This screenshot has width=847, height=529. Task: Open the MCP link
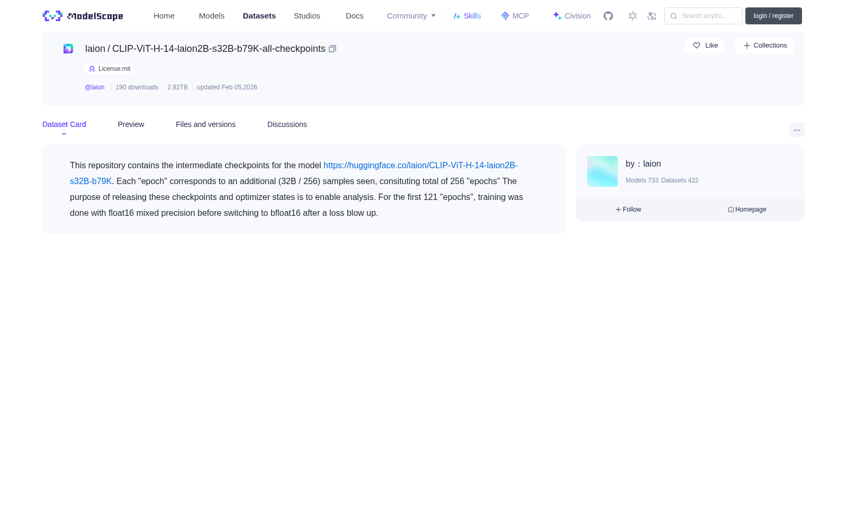[x=515, y=16]
